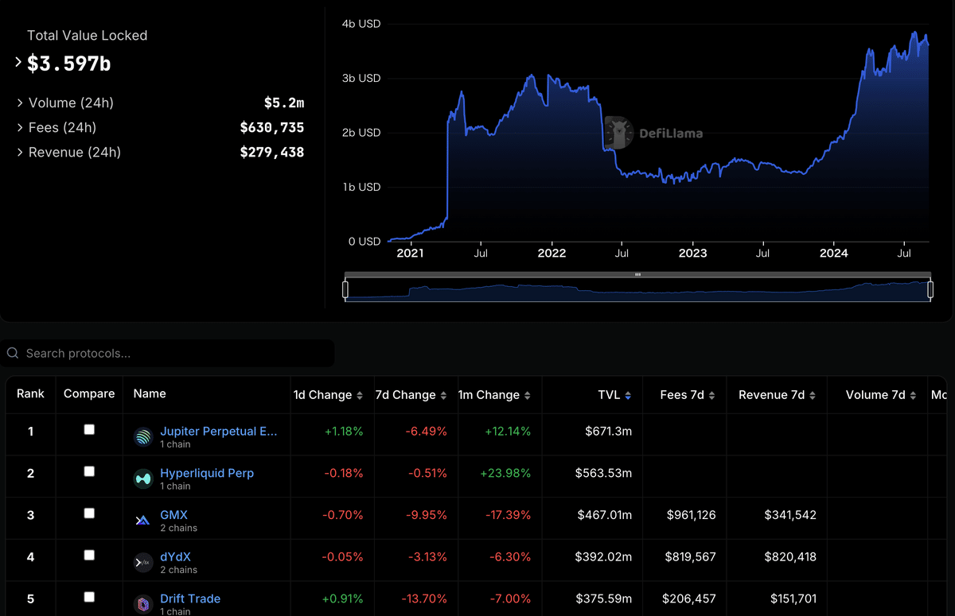955x616 pixels.
Task: Sort by Fees 7d arrows icon
Action: click(711, 396)
